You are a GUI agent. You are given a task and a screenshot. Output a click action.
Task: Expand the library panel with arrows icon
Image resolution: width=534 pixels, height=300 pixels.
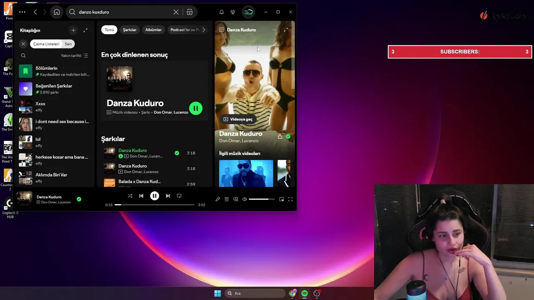pos(86,30)
